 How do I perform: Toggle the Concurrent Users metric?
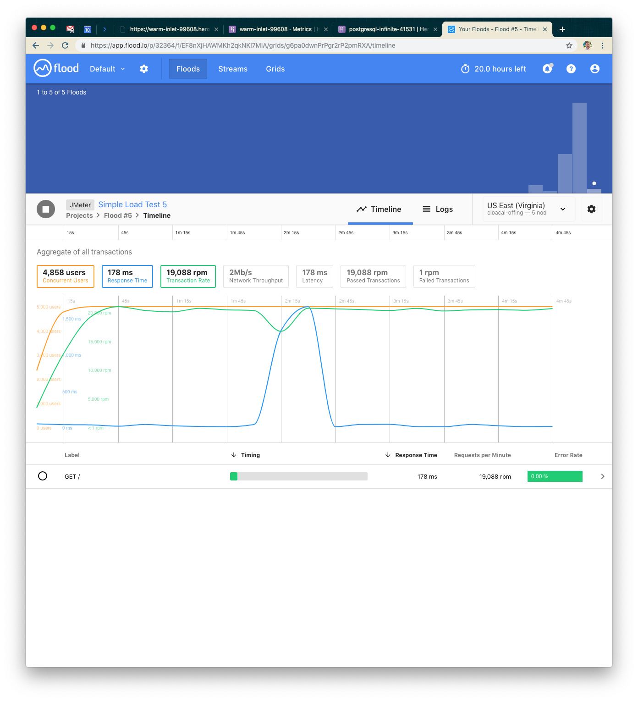[66, 276]
